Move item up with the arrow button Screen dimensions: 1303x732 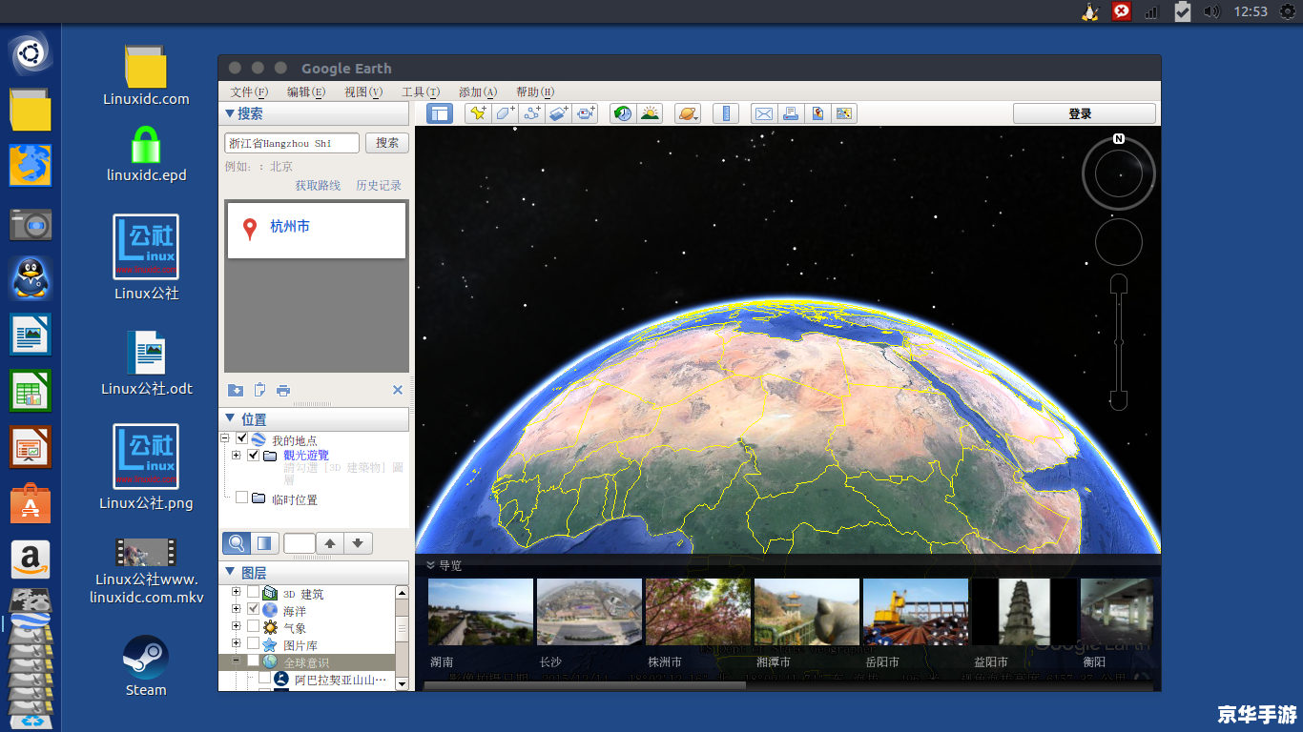(330, 543)
